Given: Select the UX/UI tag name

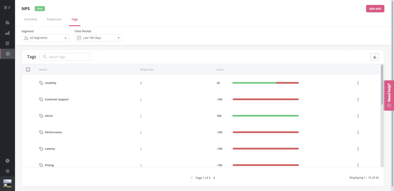Looking at the screenshot, I should tap(49, 116).
